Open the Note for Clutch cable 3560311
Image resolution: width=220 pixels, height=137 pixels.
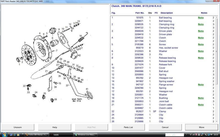coord(201,105)
